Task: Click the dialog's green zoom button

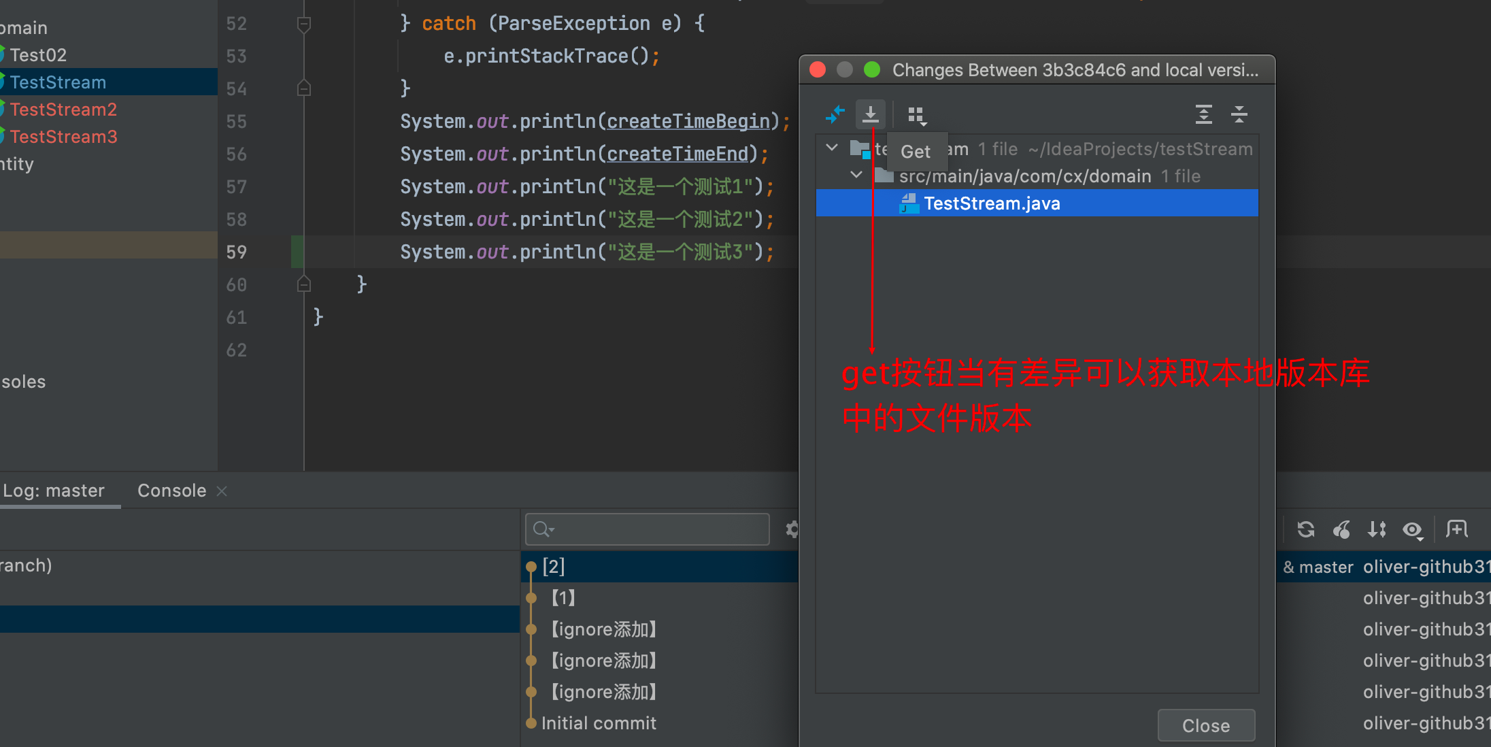Action: coord(872,69)
